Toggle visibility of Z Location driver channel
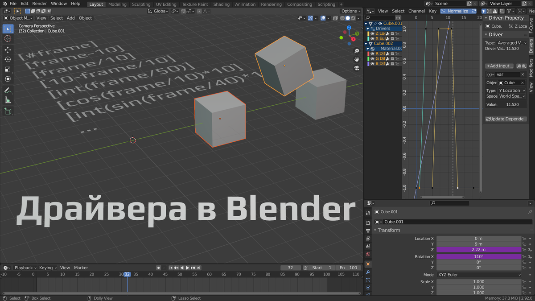This screenshot has height=301, width=535. click(372, 33)
